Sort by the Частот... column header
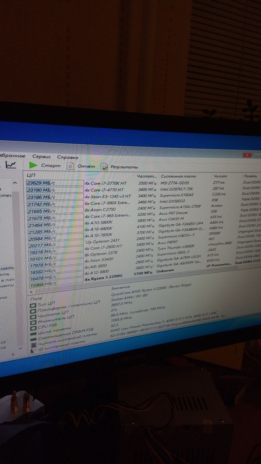The height and width of the screenshot is (464, 261). point(147,176)
